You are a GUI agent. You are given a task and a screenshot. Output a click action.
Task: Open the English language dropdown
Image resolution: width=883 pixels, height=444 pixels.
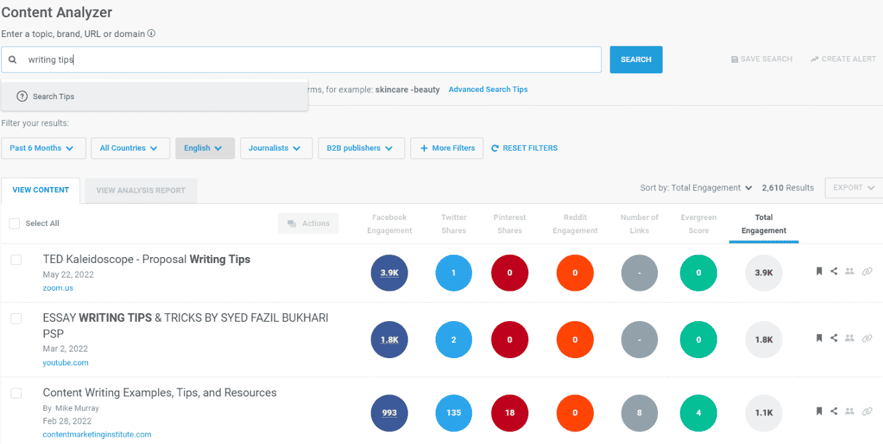coord(205,148)
